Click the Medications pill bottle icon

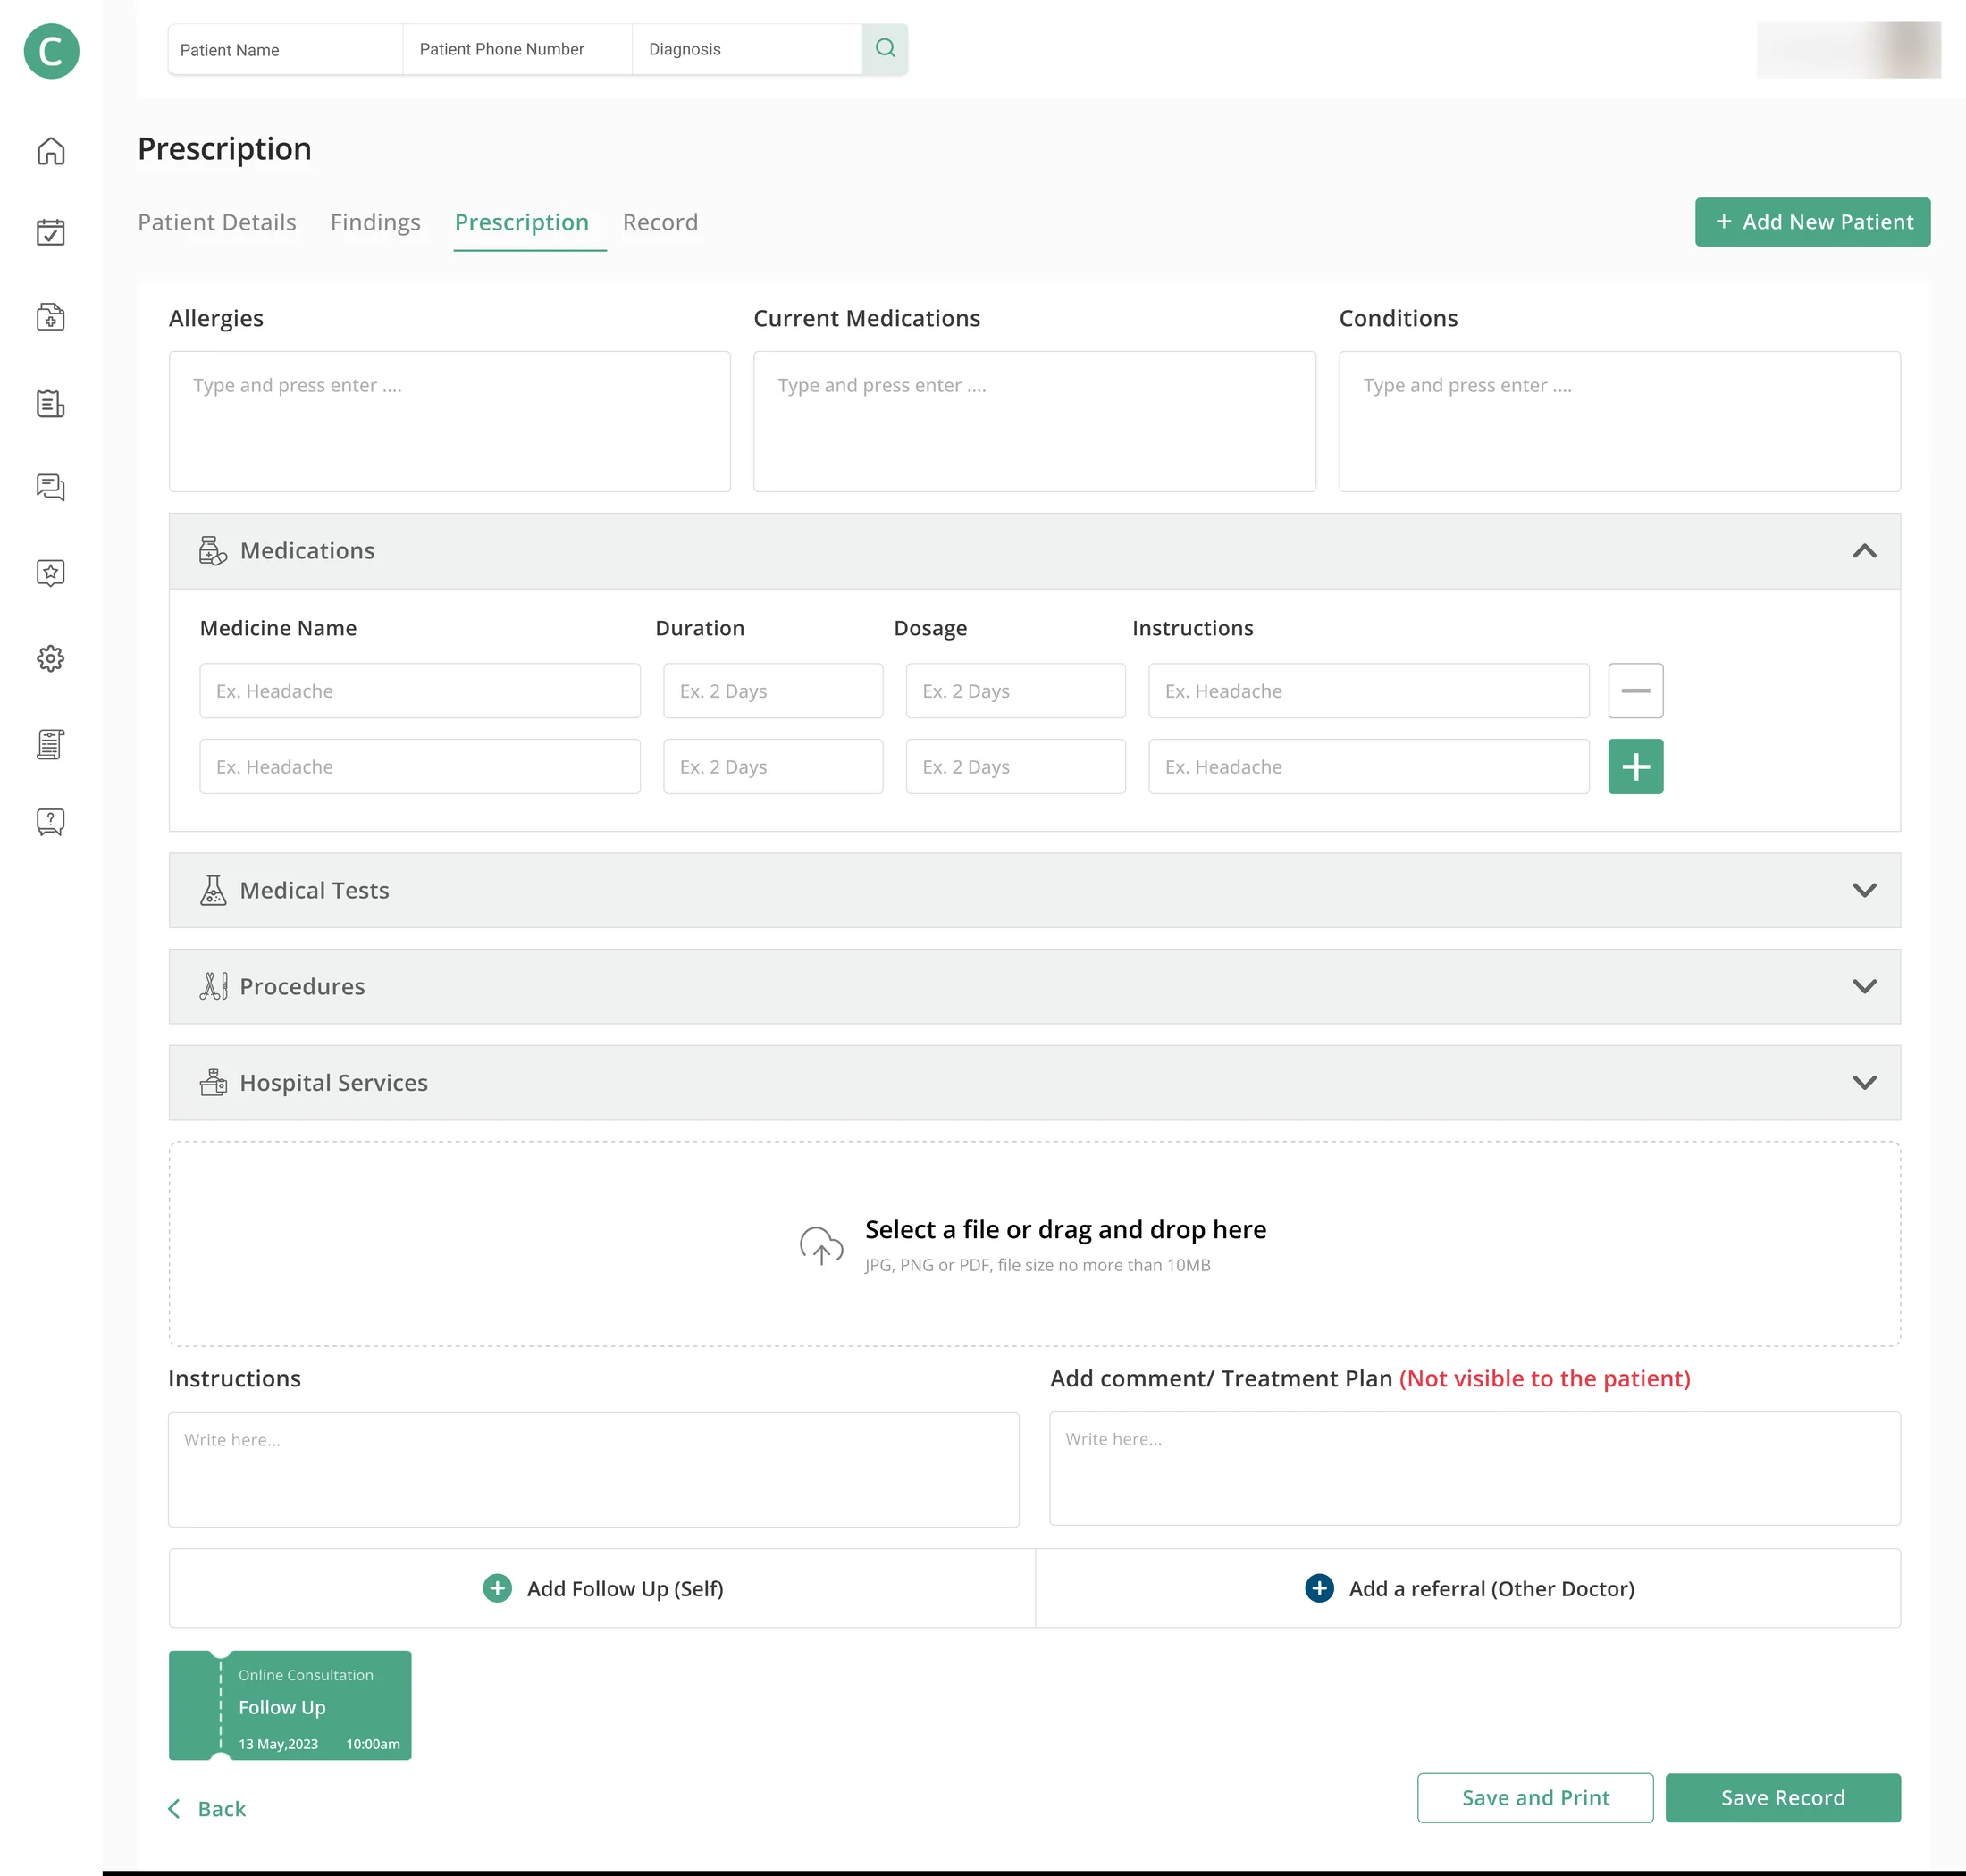tap(212, 551)
